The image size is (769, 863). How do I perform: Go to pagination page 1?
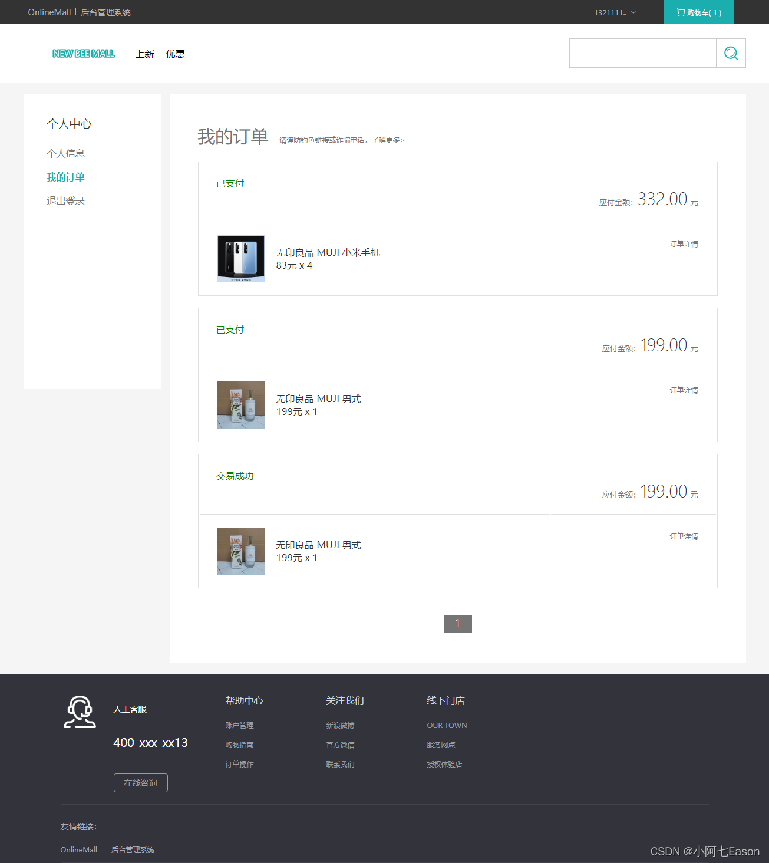(x=458, y=624)
